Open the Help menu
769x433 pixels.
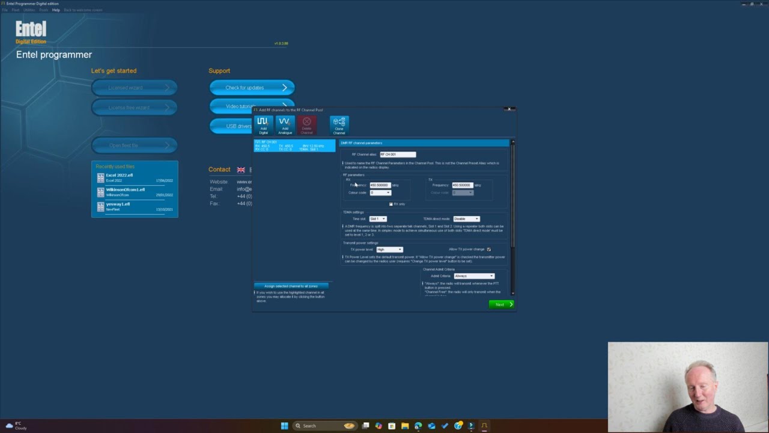56,10
